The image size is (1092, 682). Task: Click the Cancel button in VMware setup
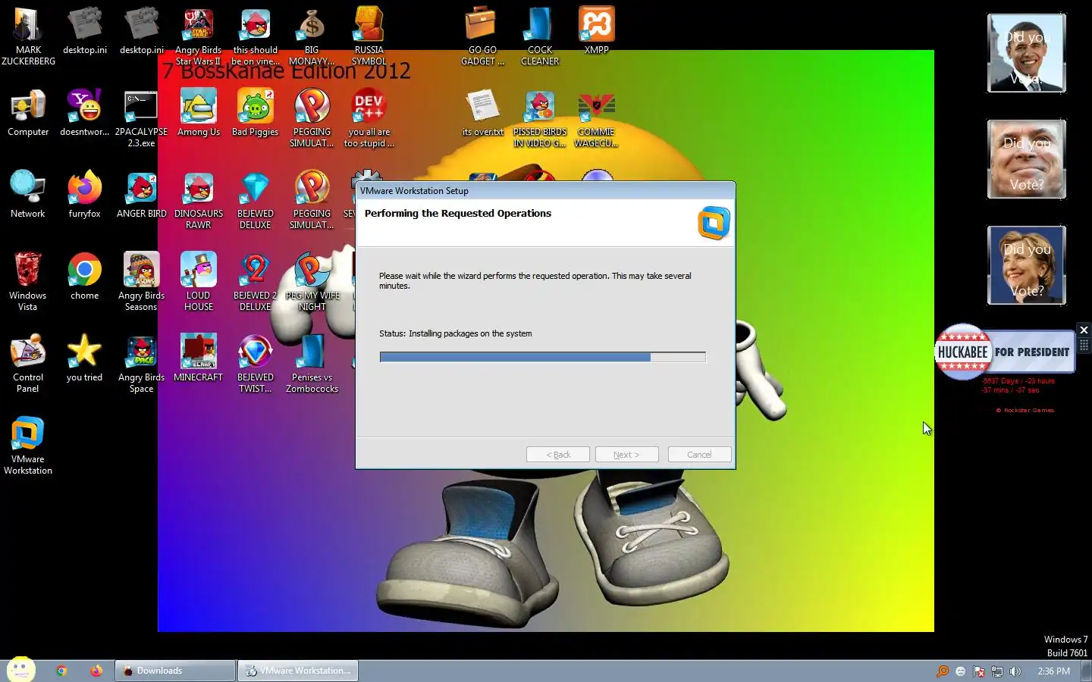(x=699, y=455)
